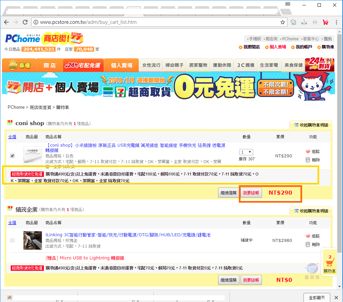Bookmark this page with the star icon
Screen dimensions: 343x302
click(283, 22)
